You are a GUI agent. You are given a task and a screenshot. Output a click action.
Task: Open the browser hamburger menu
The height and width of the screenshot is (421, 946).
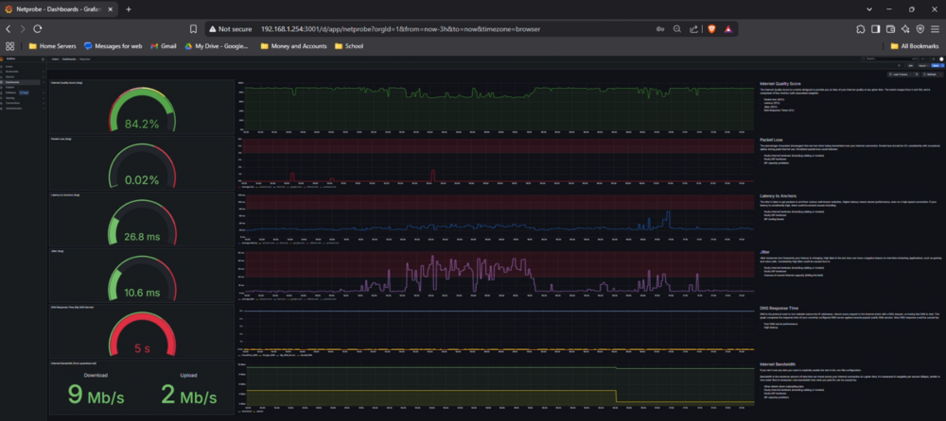point(934,29)
